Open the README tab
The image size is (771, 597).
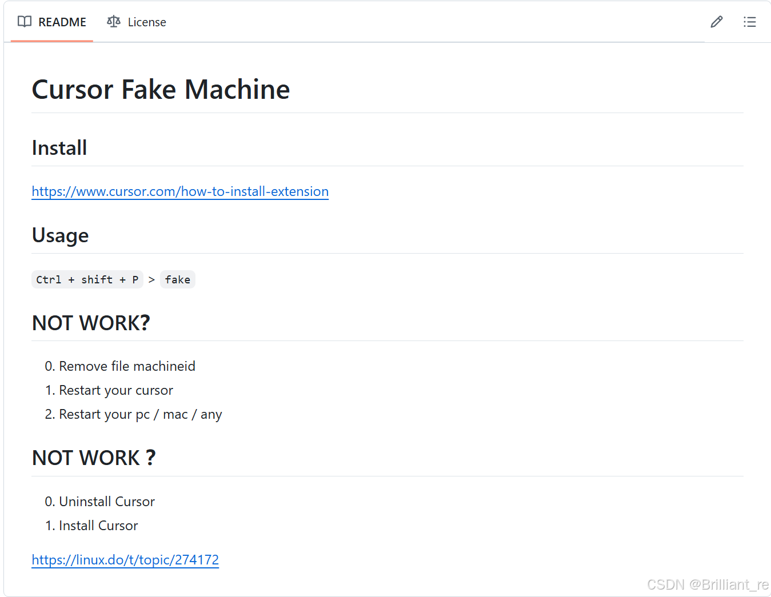tap(52, 22)
